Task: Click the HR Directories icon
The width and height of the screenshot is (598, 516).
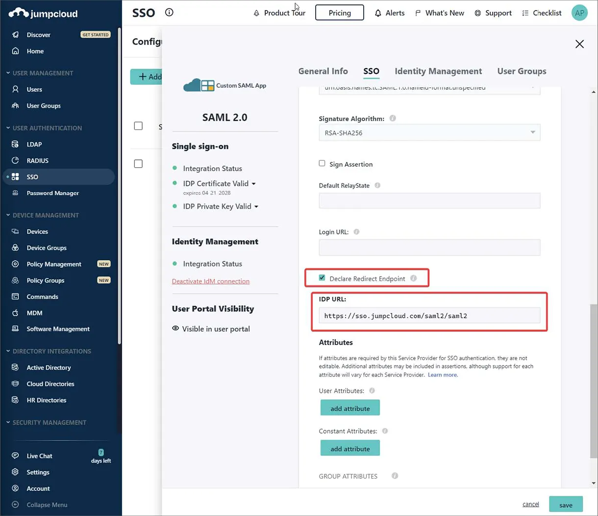Action: tap(16, 400)
